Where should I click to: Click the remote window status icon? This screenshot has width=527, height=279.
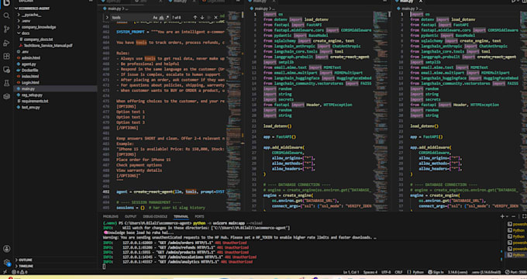[5, 272]
